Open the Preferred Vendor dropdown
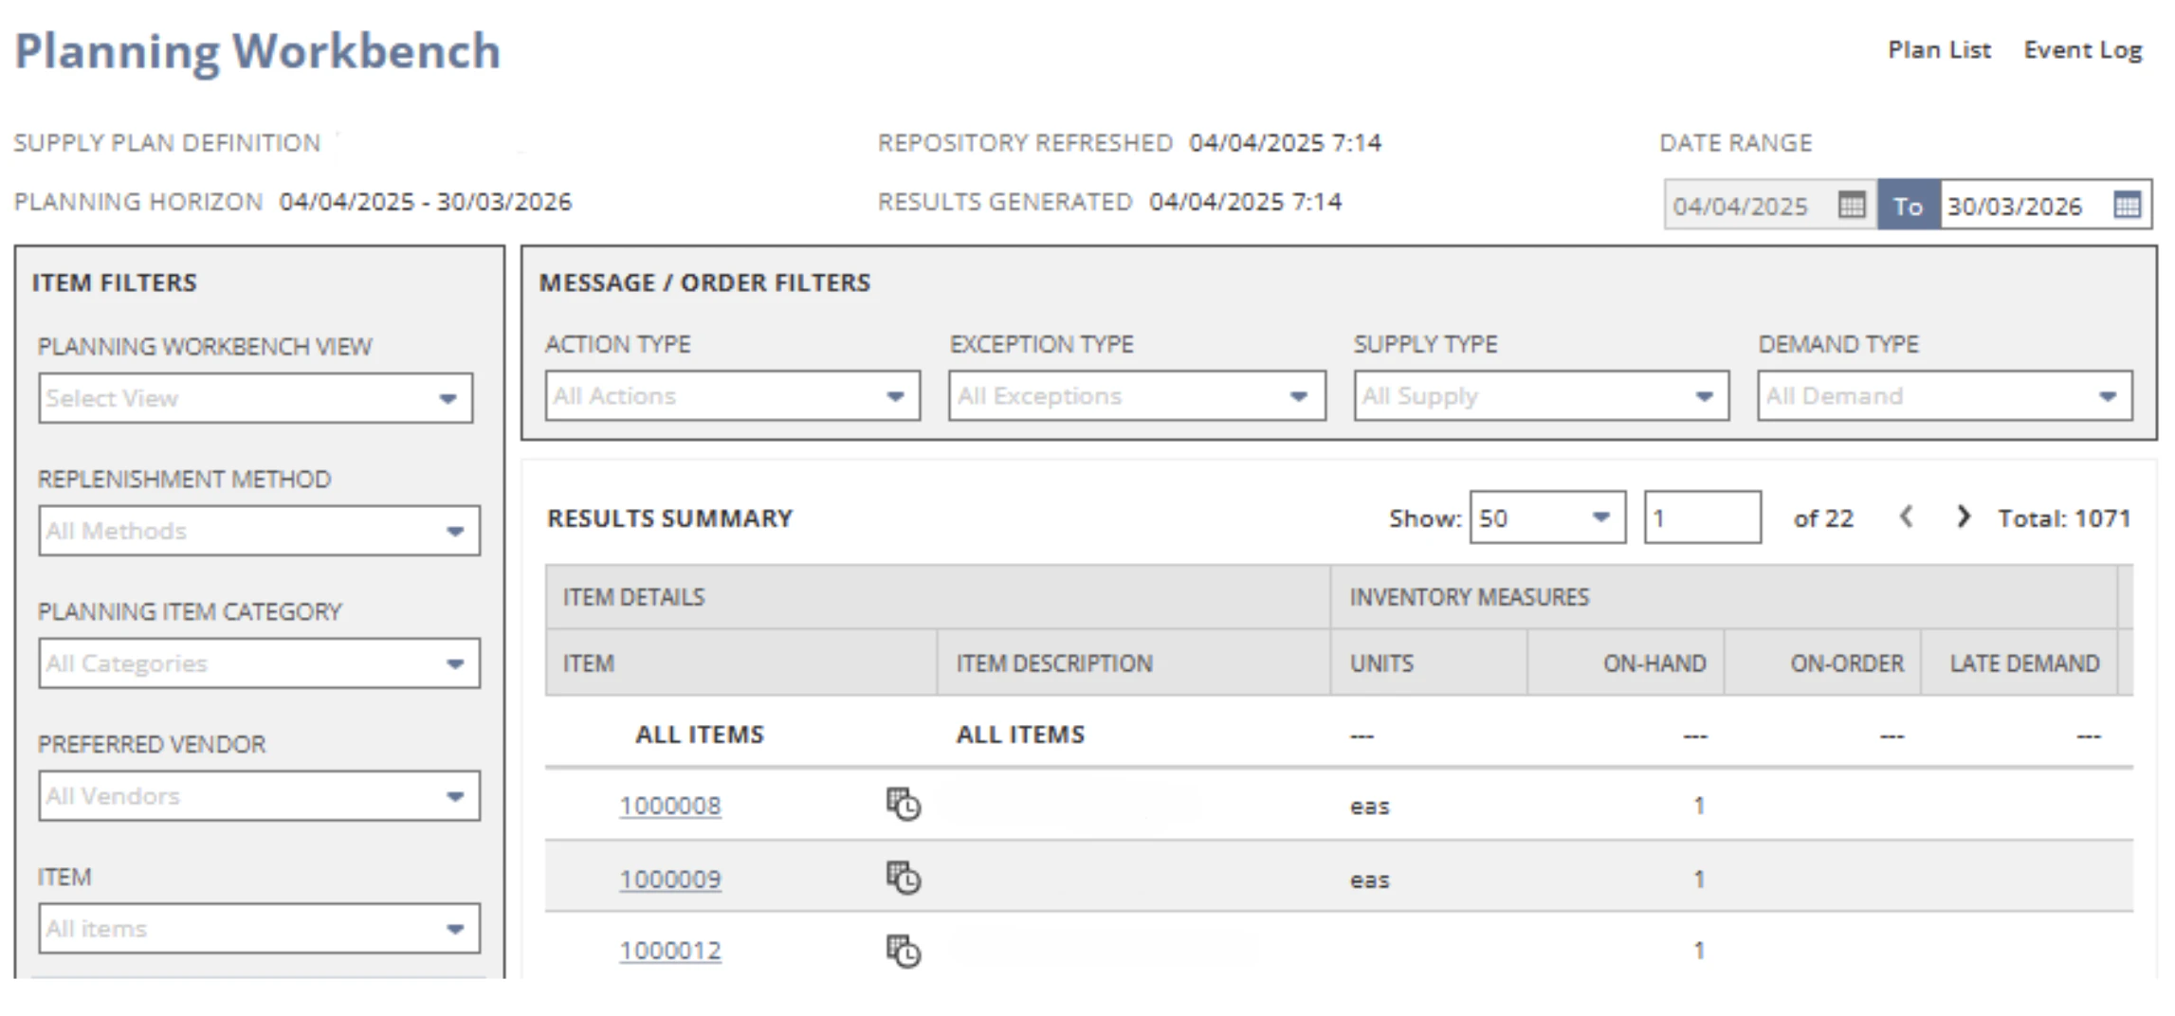 [x=259, y=796]
